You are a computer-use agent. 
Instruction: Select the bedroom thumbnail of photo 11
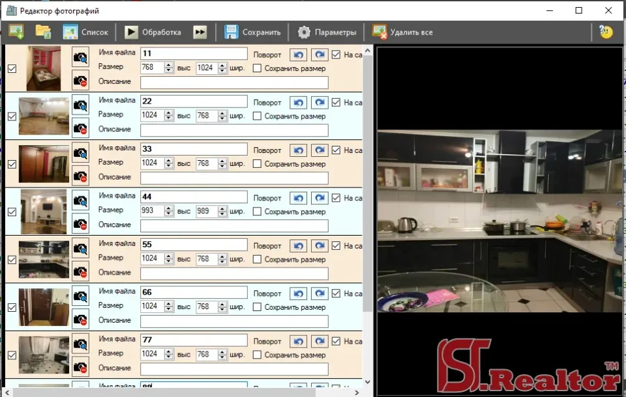[x=44, y=68]
